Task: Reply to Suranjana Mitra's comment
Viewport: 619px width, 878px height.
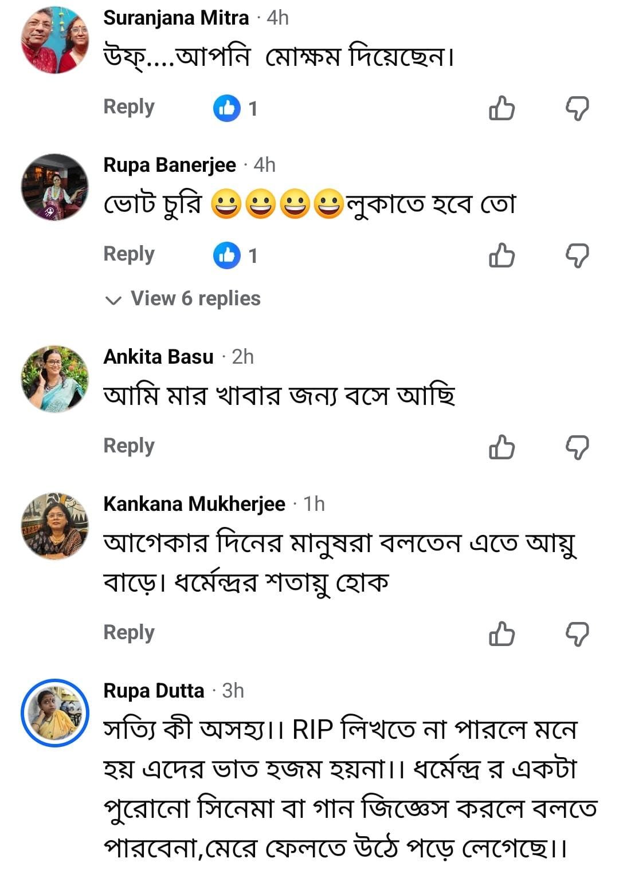Action: click(x=129, y=107)
